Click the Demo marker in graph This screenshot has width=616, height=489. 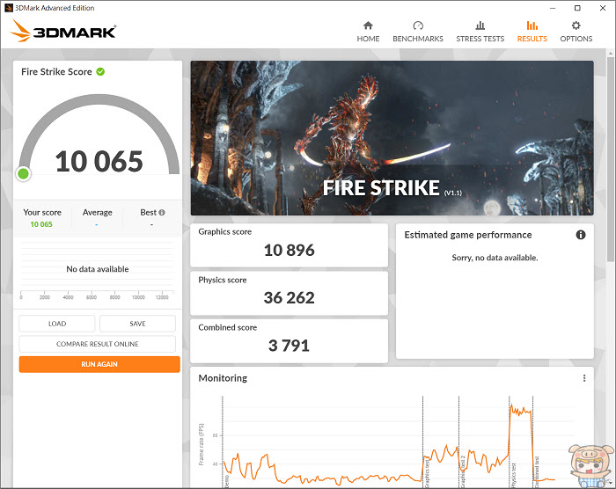coord(227,481)
